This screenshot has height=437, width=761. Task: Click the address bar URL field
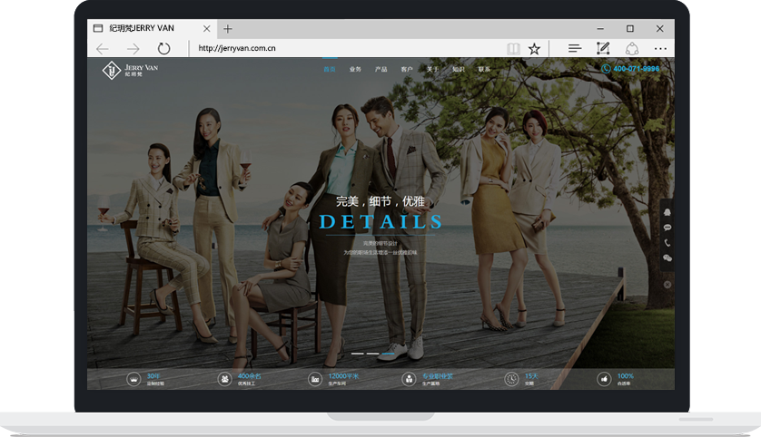(345, 49)
